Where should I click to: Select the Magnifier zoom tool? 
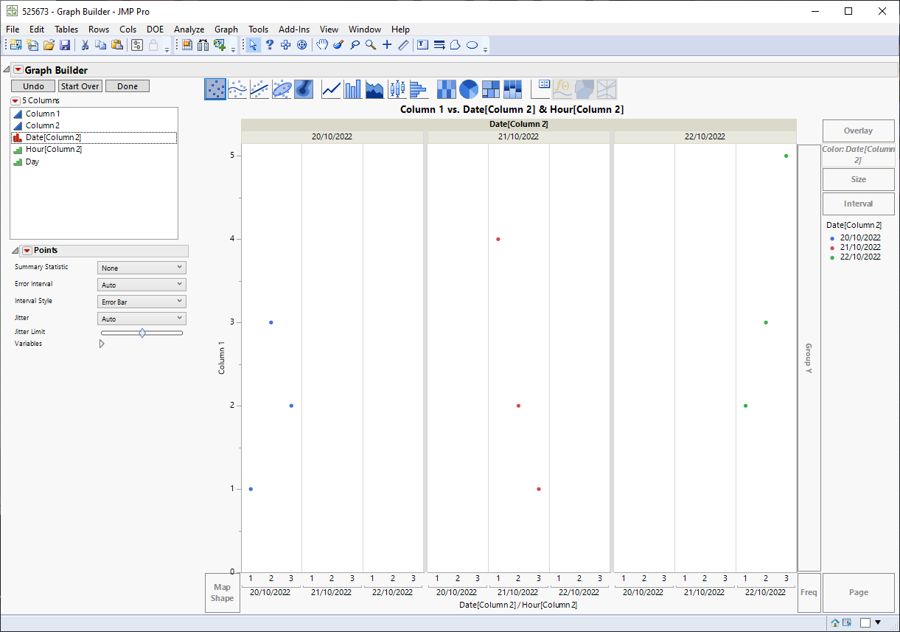point(371,45)
